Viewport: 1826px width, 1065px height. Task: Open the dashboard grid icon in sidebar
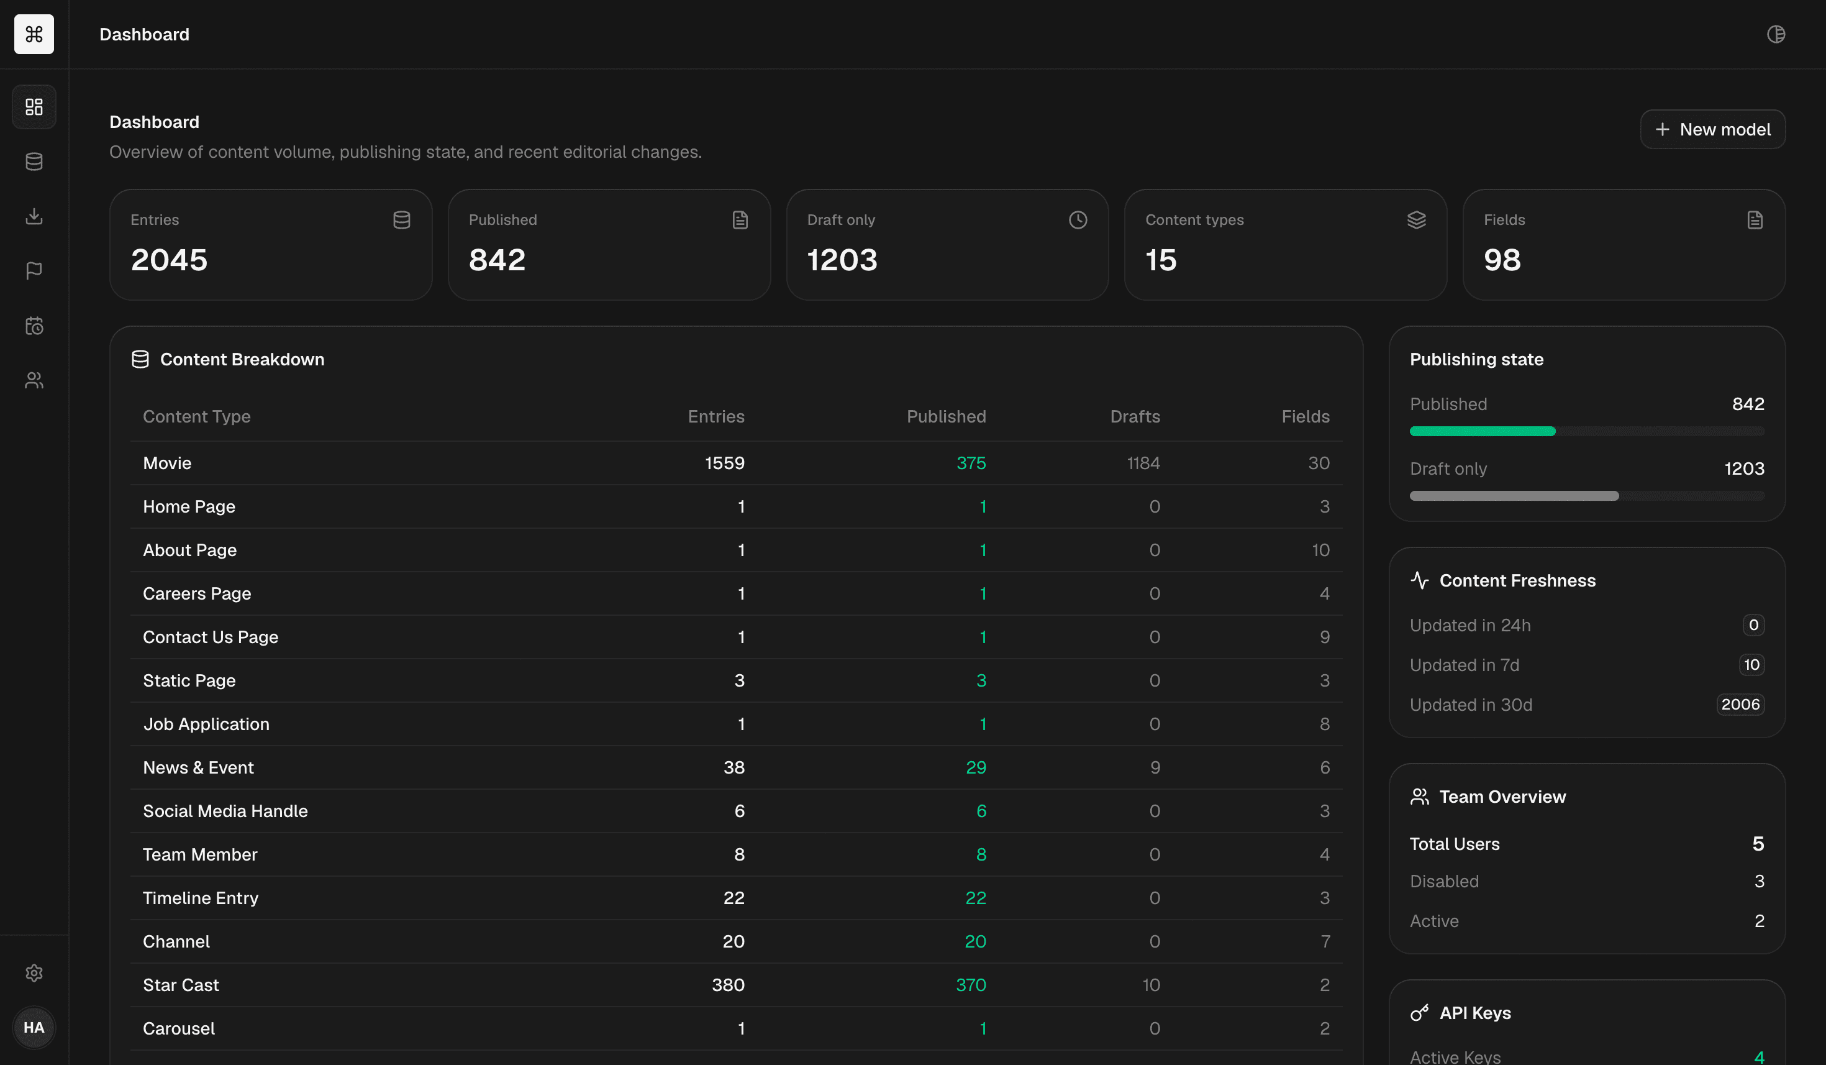34,107
